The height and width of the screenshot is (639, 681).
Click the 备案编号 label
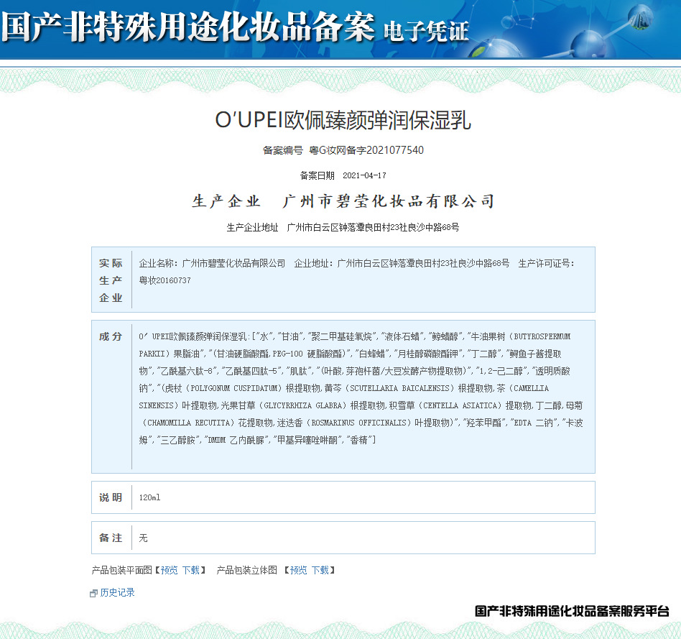click(283, 150)
